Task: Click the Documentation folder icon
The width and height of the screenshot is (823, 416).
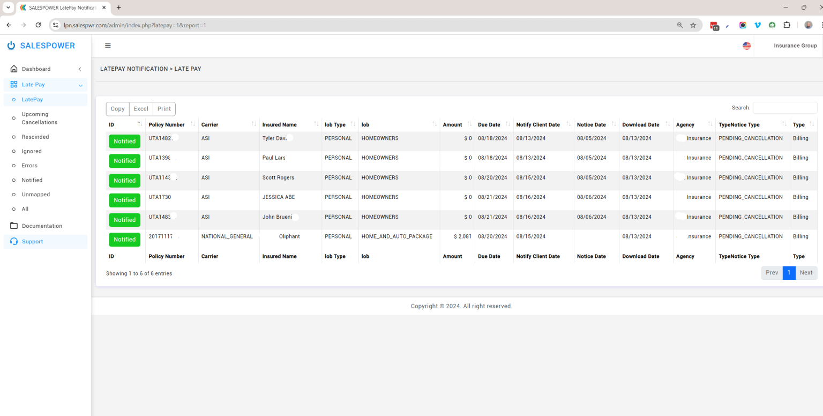Action: [x=14, y=226]
